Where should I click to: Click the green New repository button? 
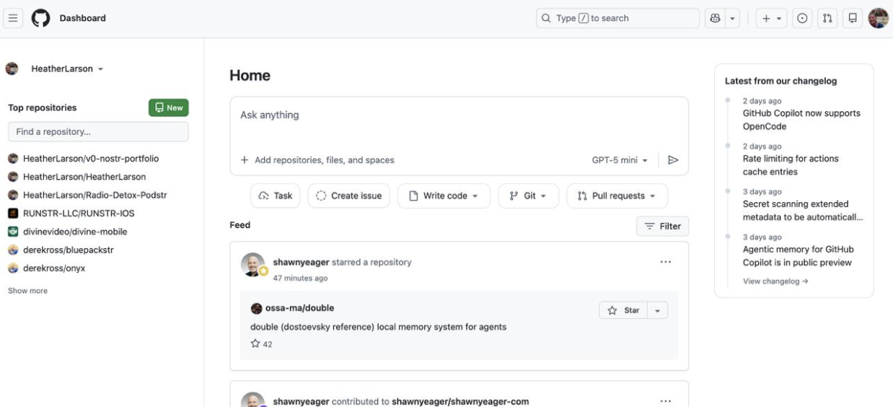[168, 108]
